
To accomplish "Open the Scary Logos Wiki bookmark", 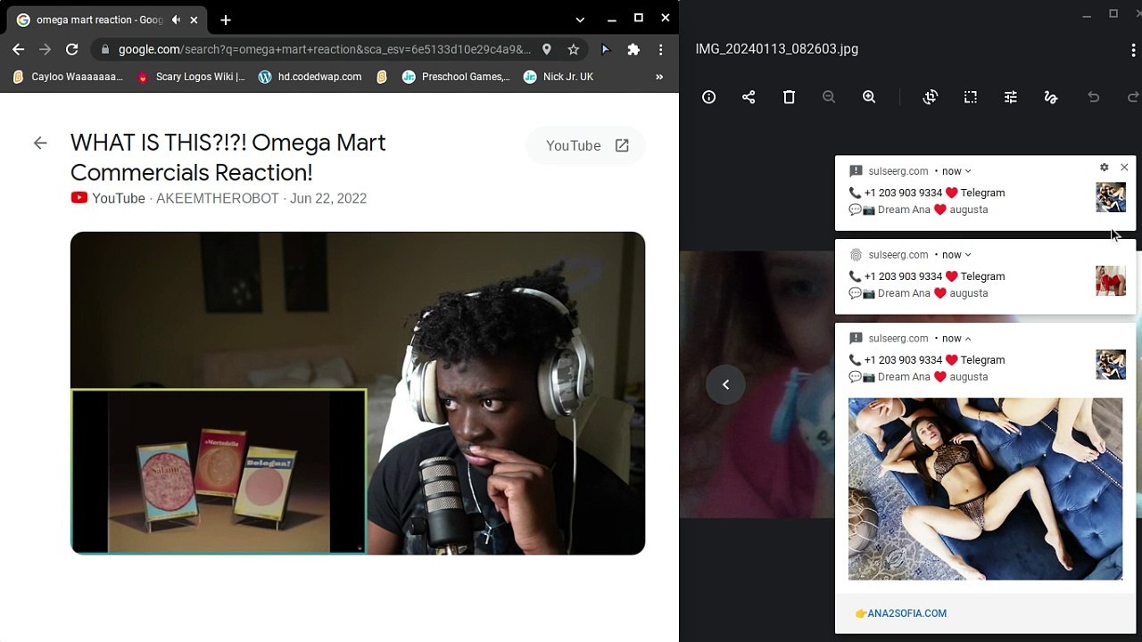I will coord(191,77).
